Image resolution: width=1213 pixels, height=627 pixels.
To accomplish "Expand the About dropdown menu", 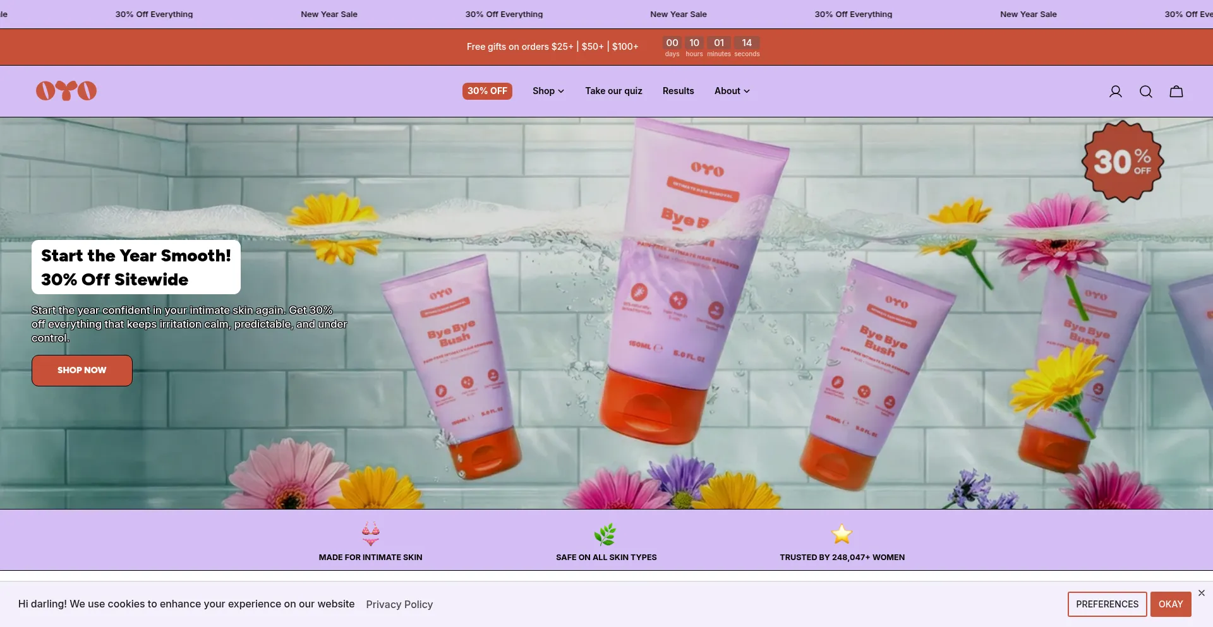I will tap(731, 91).
